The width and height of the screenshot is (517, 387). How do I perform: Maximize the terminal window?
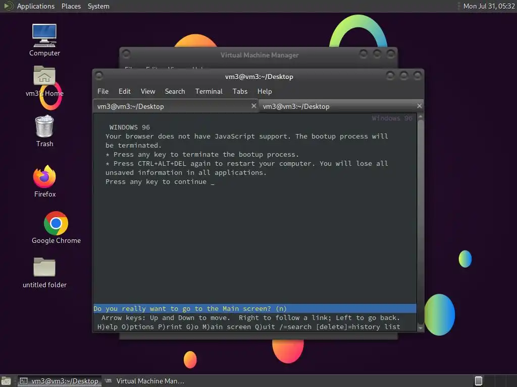pyautogui.click(x=403, y=76)
